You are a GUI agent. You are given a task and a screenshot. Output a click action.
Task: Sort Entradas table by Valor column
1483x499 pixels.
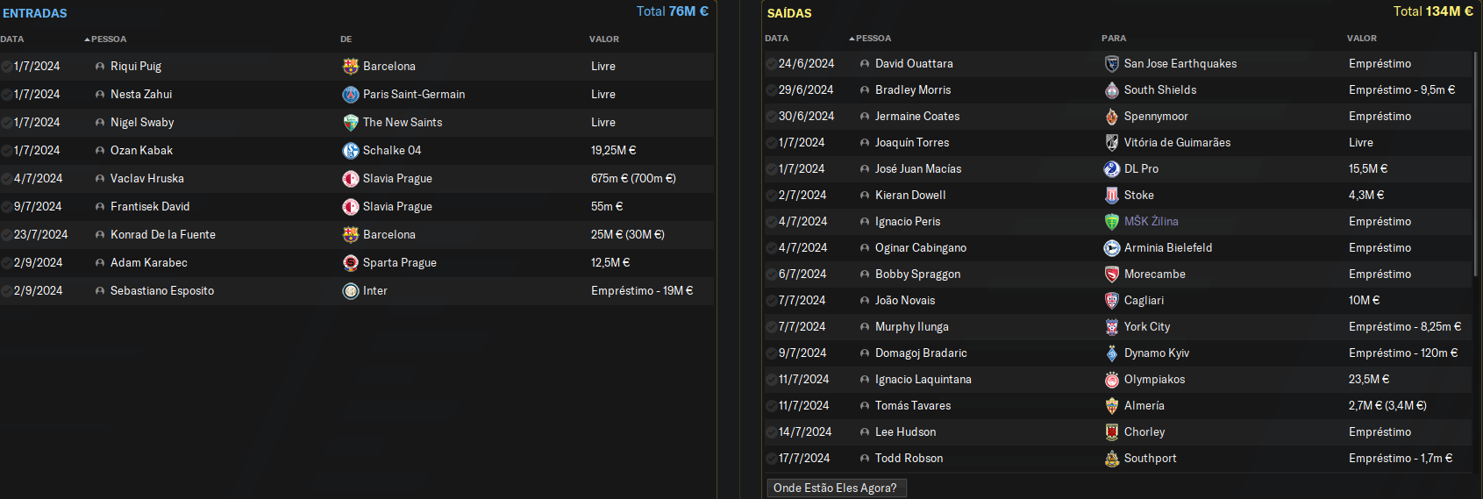click(604, 39)
